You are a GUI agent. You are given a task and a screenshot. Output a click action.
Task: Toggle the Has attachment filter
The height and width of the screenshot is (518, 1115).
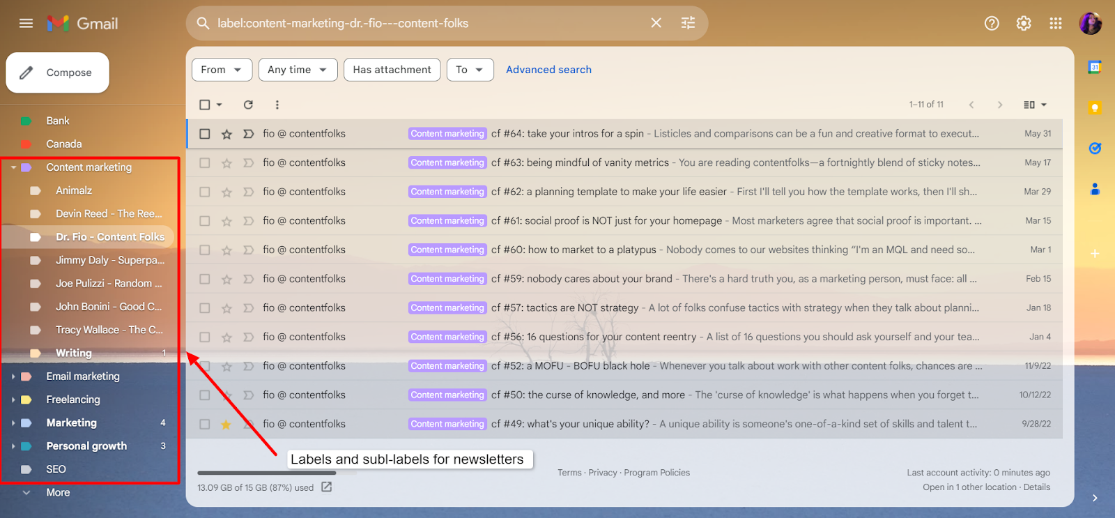click(392, 70)
